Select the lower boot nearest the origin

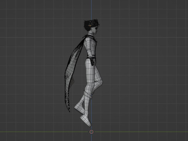point(85,121)
